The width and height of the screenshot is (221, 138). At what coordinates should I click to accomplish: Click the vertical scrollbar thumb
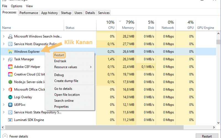click(x=218, y=42)
